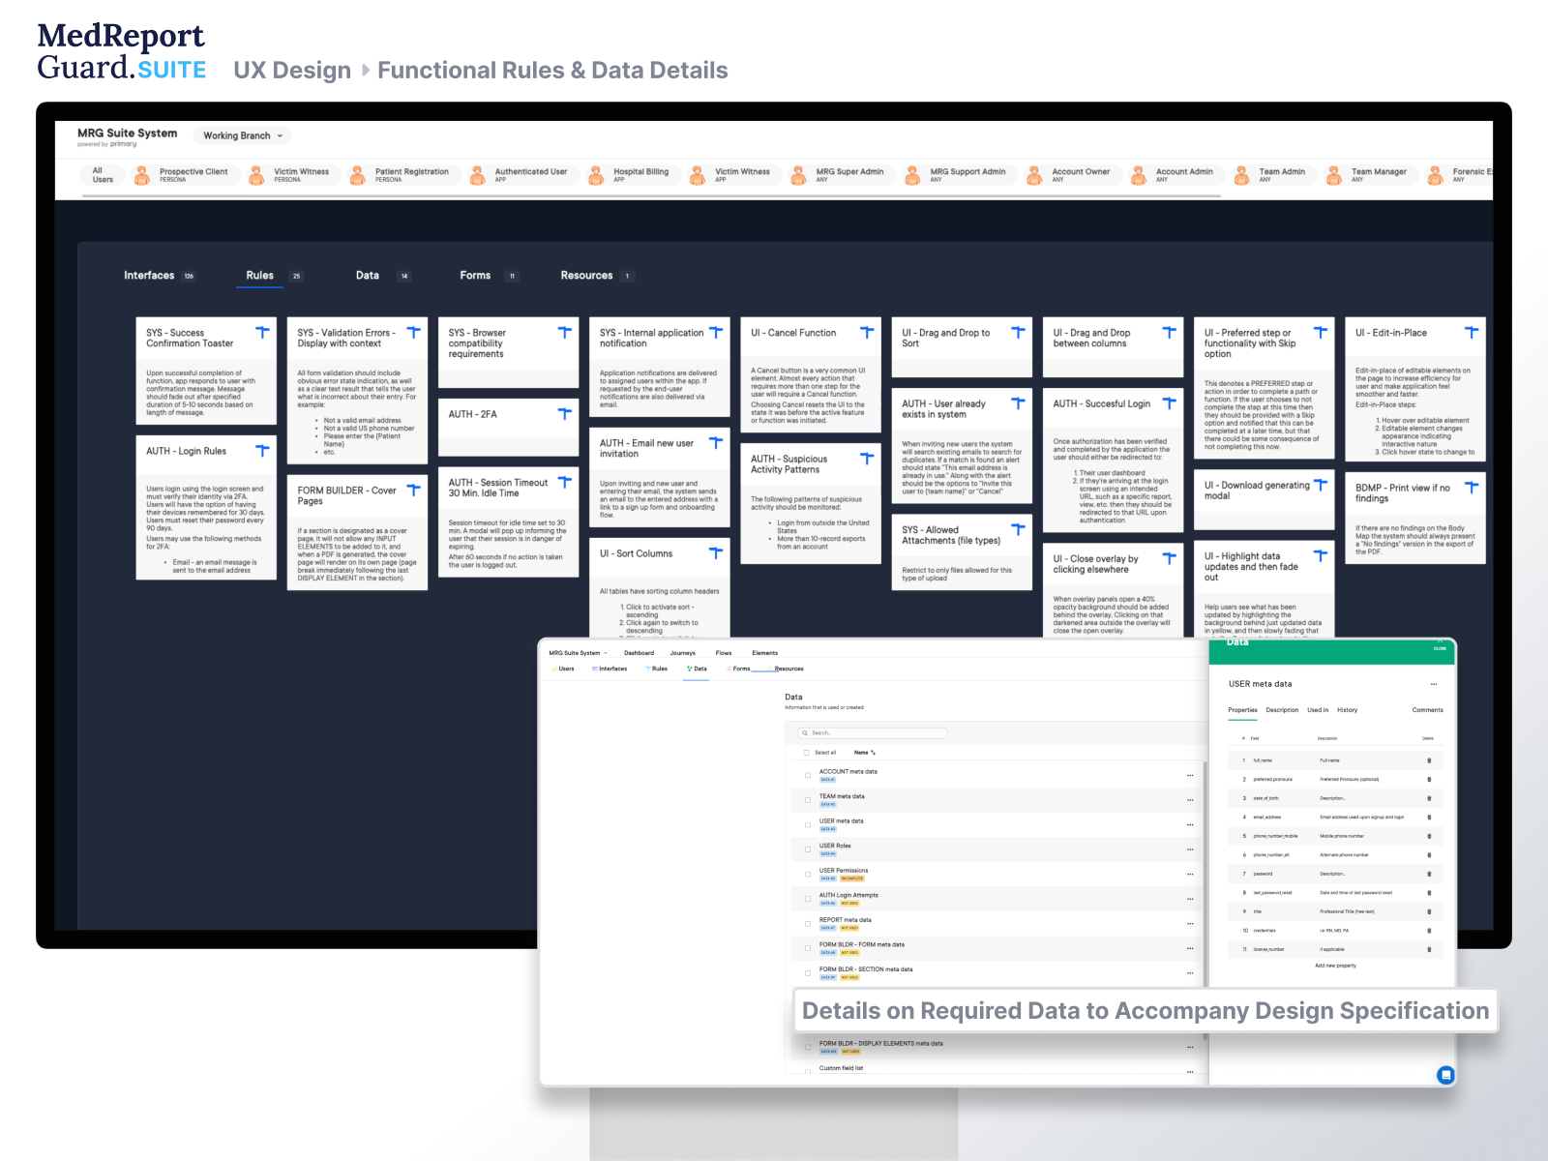Open Journeys in the Data window
1548x1161 pixels.
pyautogui.click(x=683, y=653)
